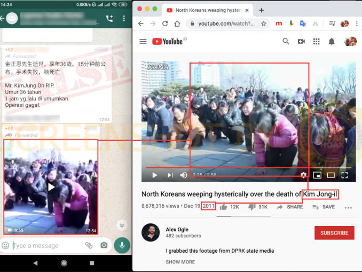Viewport: 362px width, 272px height.
Task: Open YouTube search
Action: point(286,41)
